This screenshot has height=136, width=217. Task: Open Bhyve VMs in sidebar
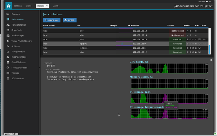[16, 30]
